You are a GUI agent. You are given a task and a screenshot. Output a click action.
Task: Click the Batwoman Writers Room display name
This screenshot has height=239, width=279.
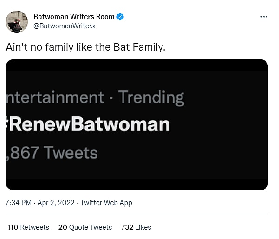click(73, 17)
